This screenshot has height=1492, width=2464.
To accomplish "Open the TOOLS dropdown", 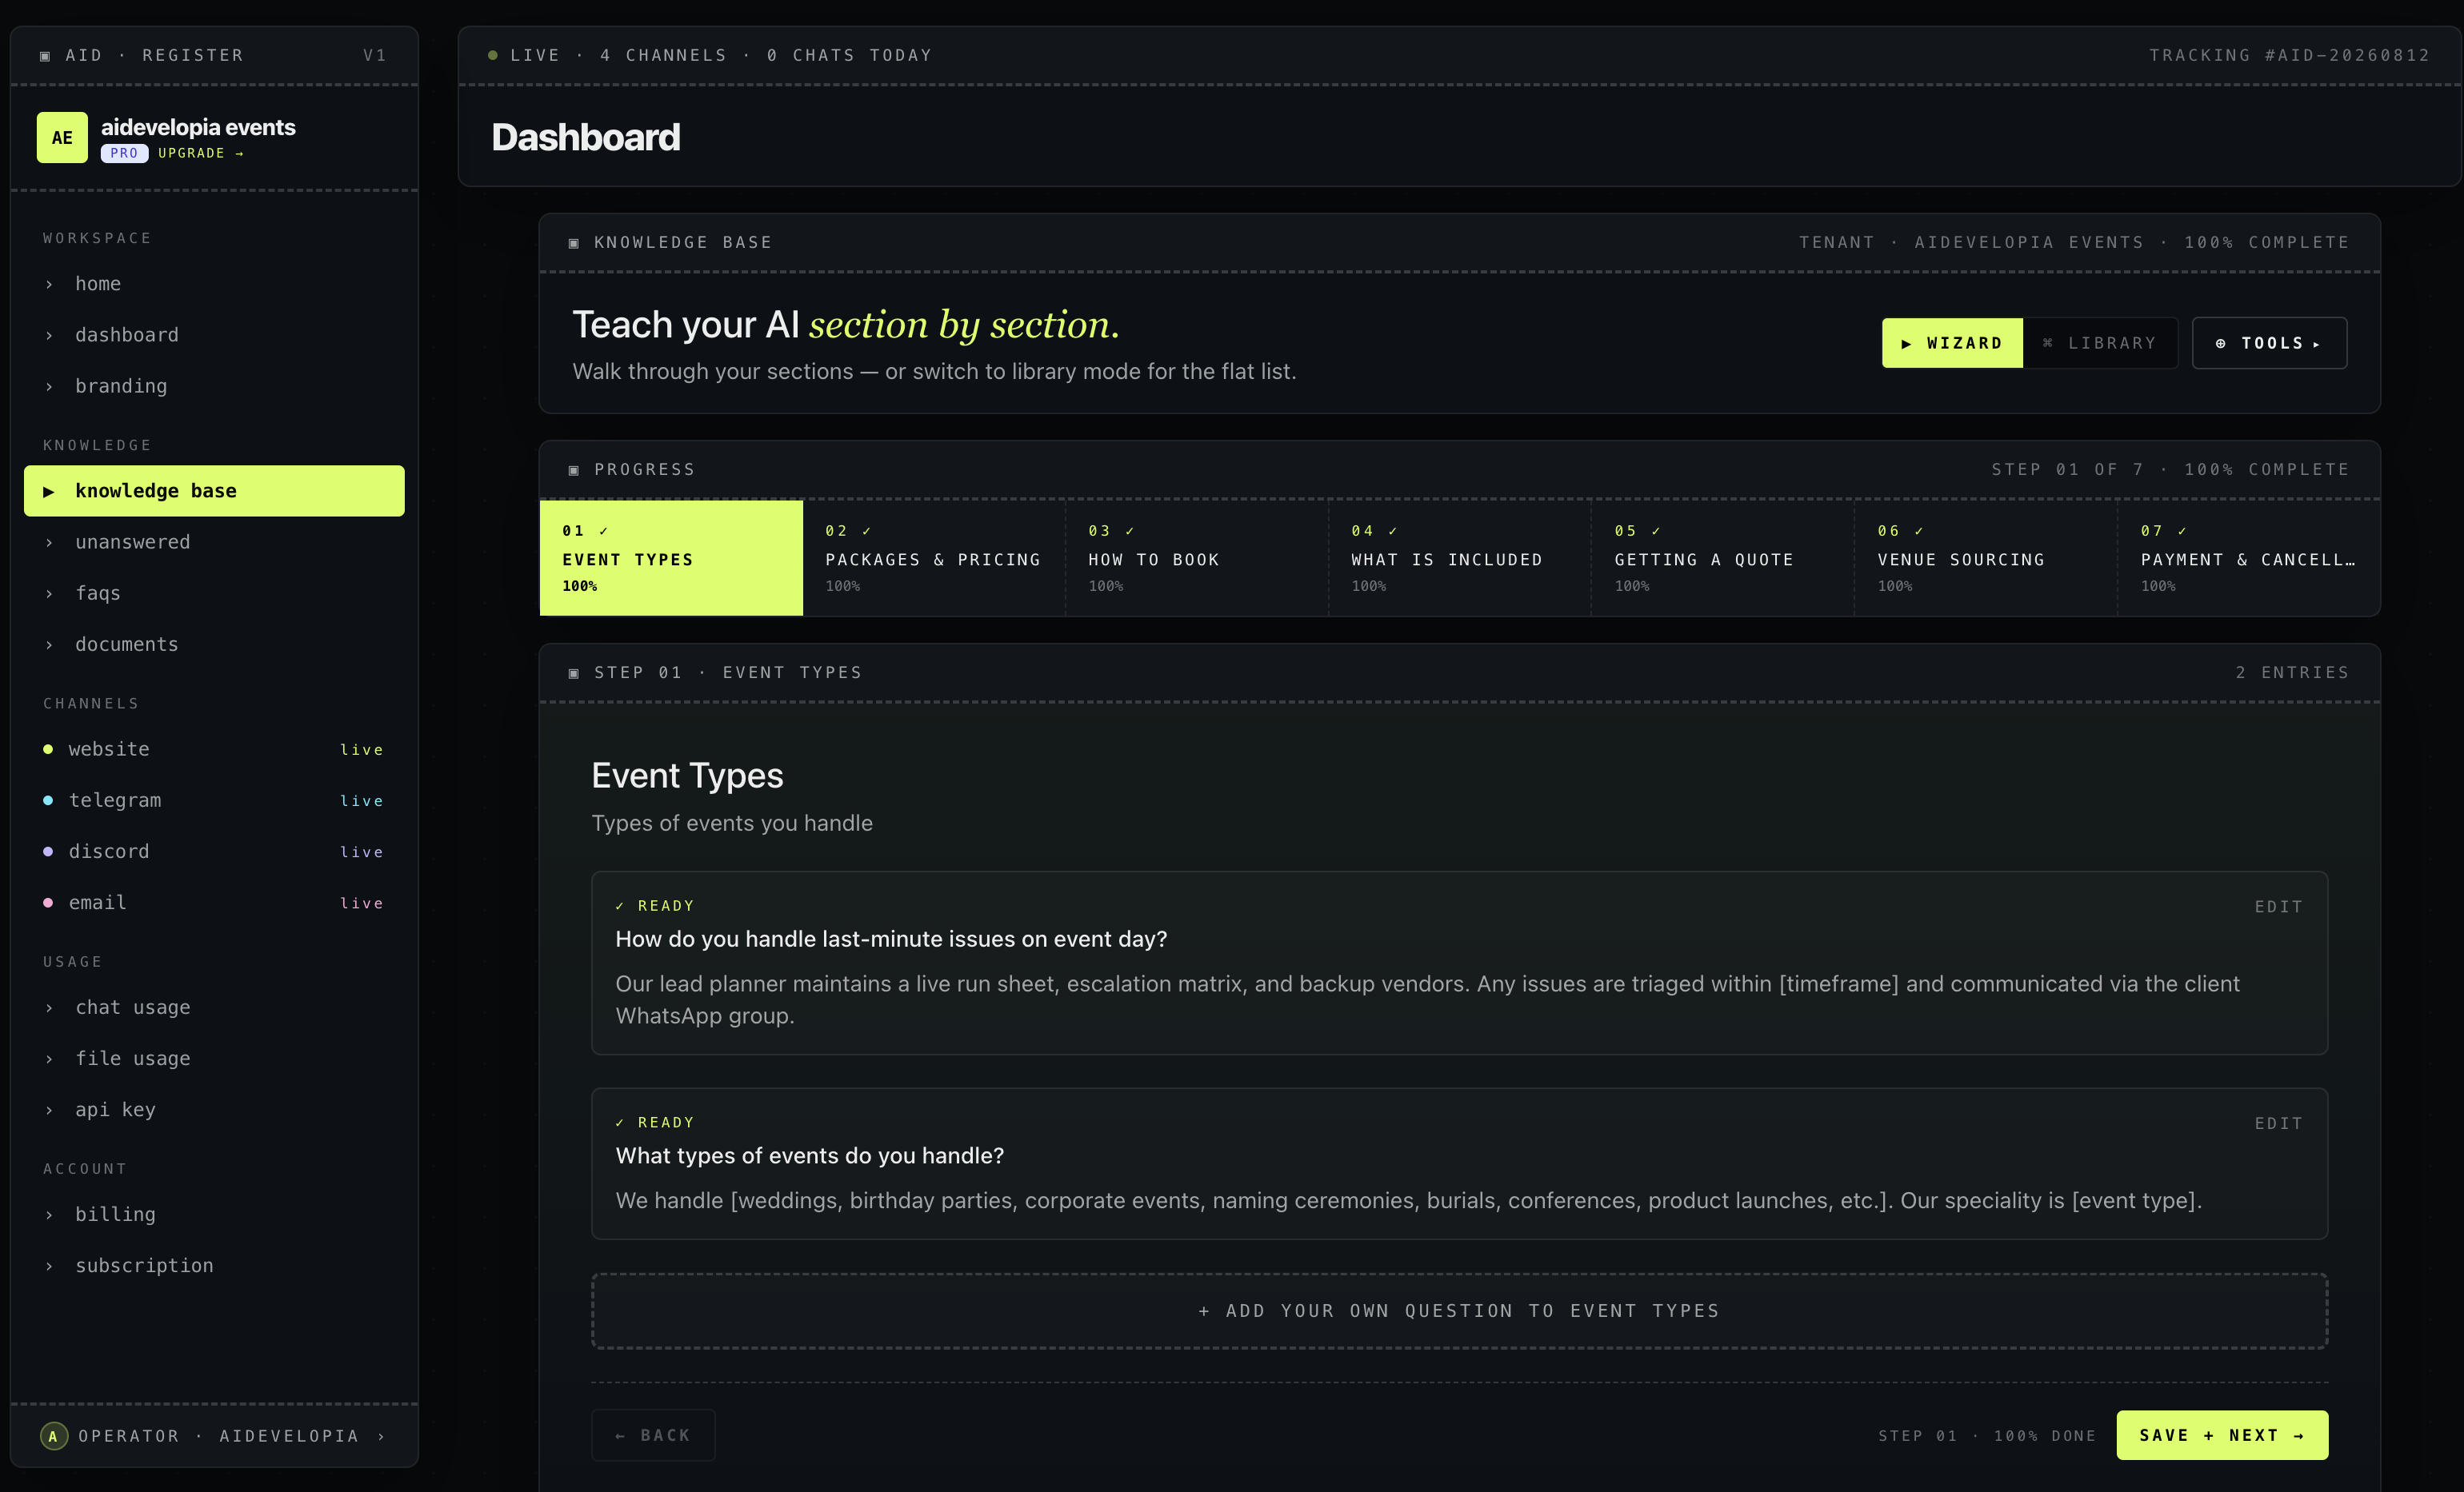I will click(2269, 343).
